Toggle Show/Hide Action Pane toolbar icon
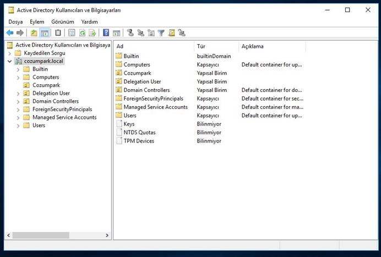This screenshot has height=257, width=381. pyautogui.click(x=117, y=32)
